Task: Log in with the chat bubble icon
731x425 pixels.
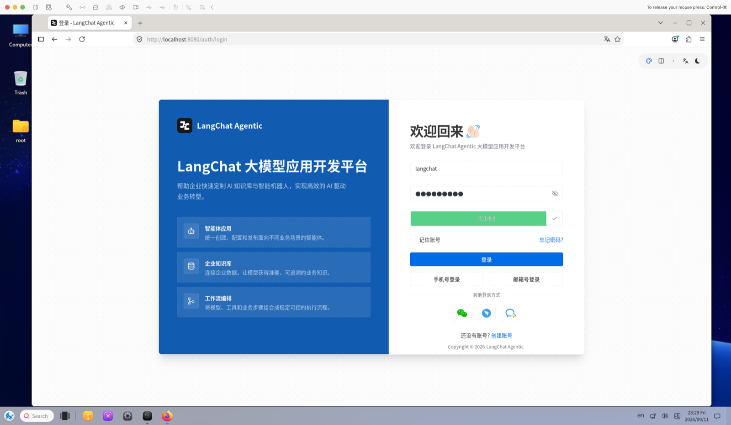Action: click(510, 313)
